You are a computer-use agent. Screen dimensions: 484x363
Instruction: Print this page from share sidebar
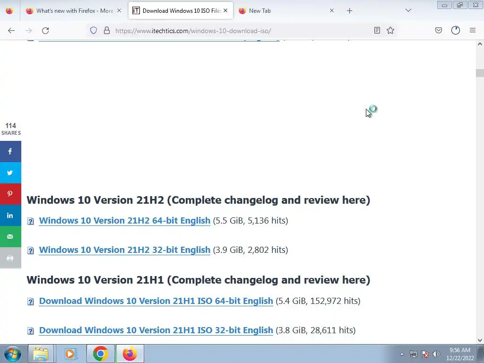click(10, 258)
